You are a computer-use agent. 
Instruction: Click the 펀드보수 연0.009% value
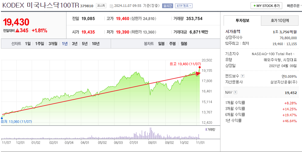point(289,76)
